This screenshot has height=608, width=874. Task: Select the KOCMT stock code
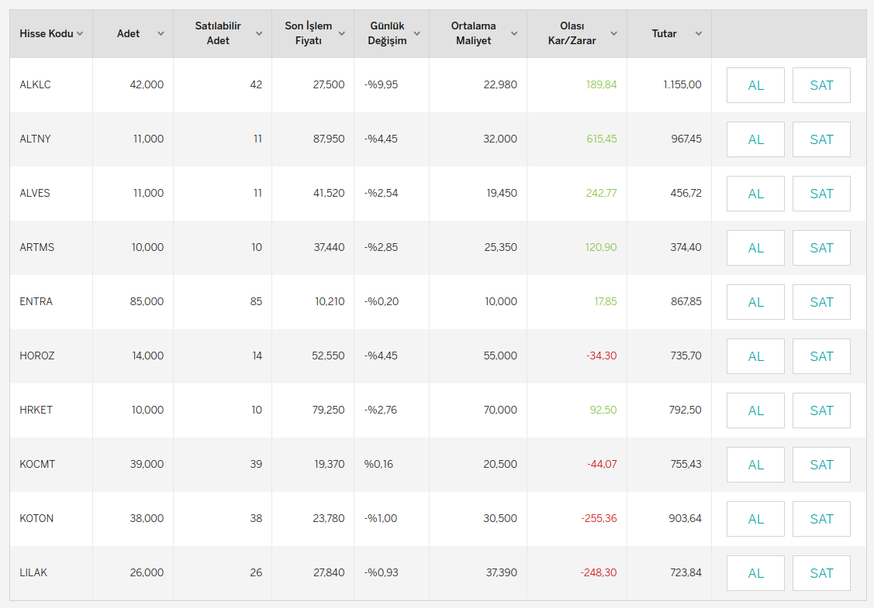37,464
